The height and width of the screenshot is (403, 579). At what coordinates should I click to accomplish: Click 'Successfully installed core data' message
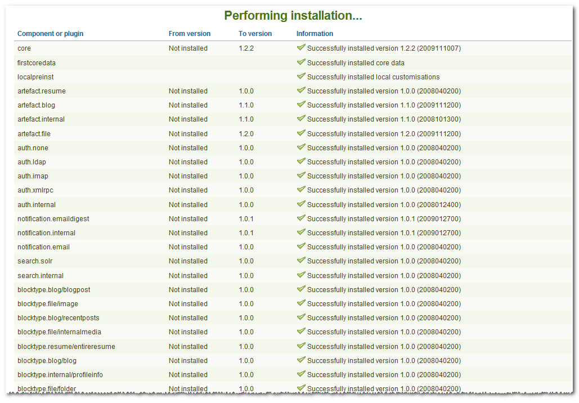pos(356,63)
